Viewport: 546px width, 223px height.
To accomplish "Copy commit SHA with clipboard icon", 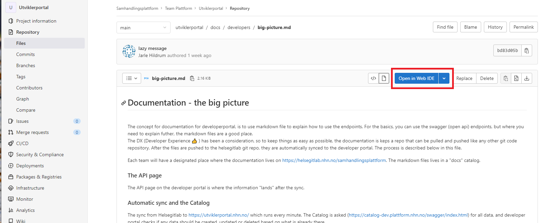I will click(x=527, y=51).
